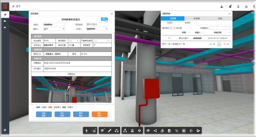
Task: Click the 意见确认 step button
Action: (81, 114)
